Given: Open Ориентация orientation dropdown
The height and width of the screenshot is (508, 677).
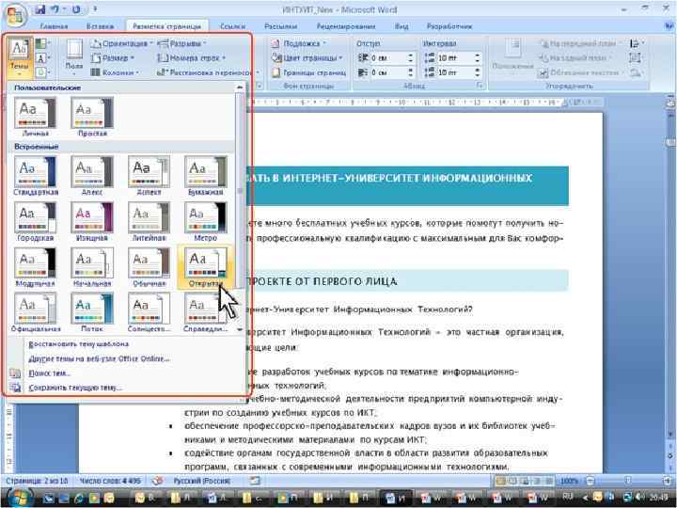Looking at the screenshot, I should pos(121,43).
